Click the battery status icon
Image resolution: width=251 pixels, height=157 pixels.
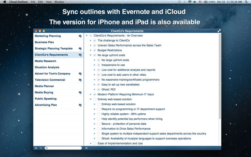pos(206,2)
